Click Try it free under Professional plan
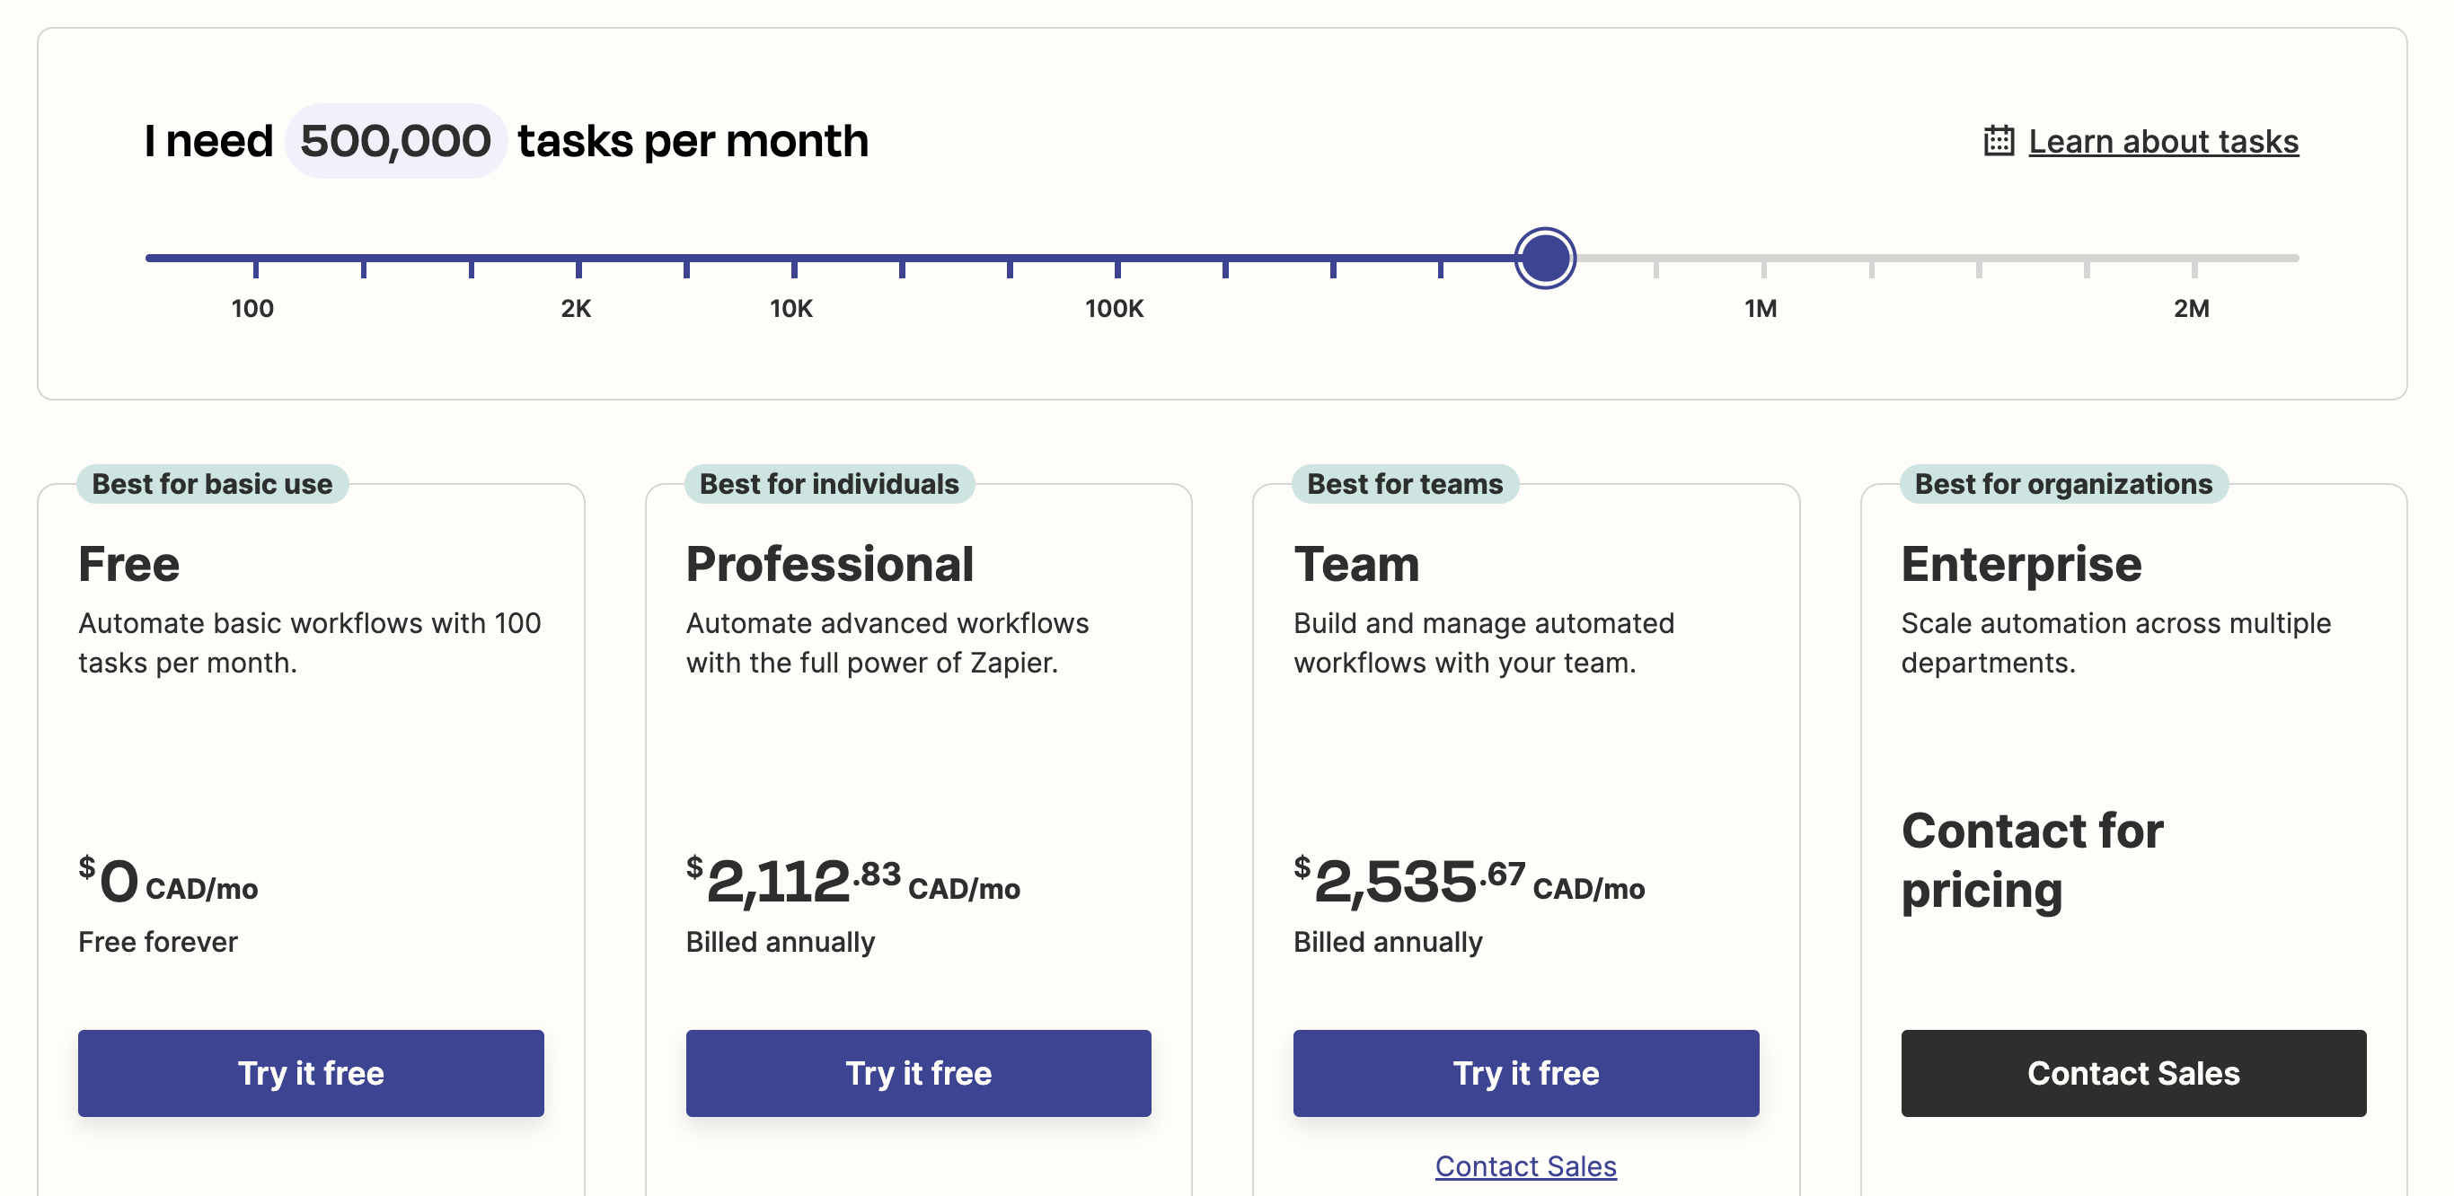The image size is (2454, 1196). 918,1073
